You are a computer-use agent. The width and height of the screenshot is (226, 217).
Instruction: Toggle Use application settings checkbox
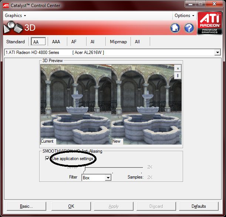coord(47,159)
